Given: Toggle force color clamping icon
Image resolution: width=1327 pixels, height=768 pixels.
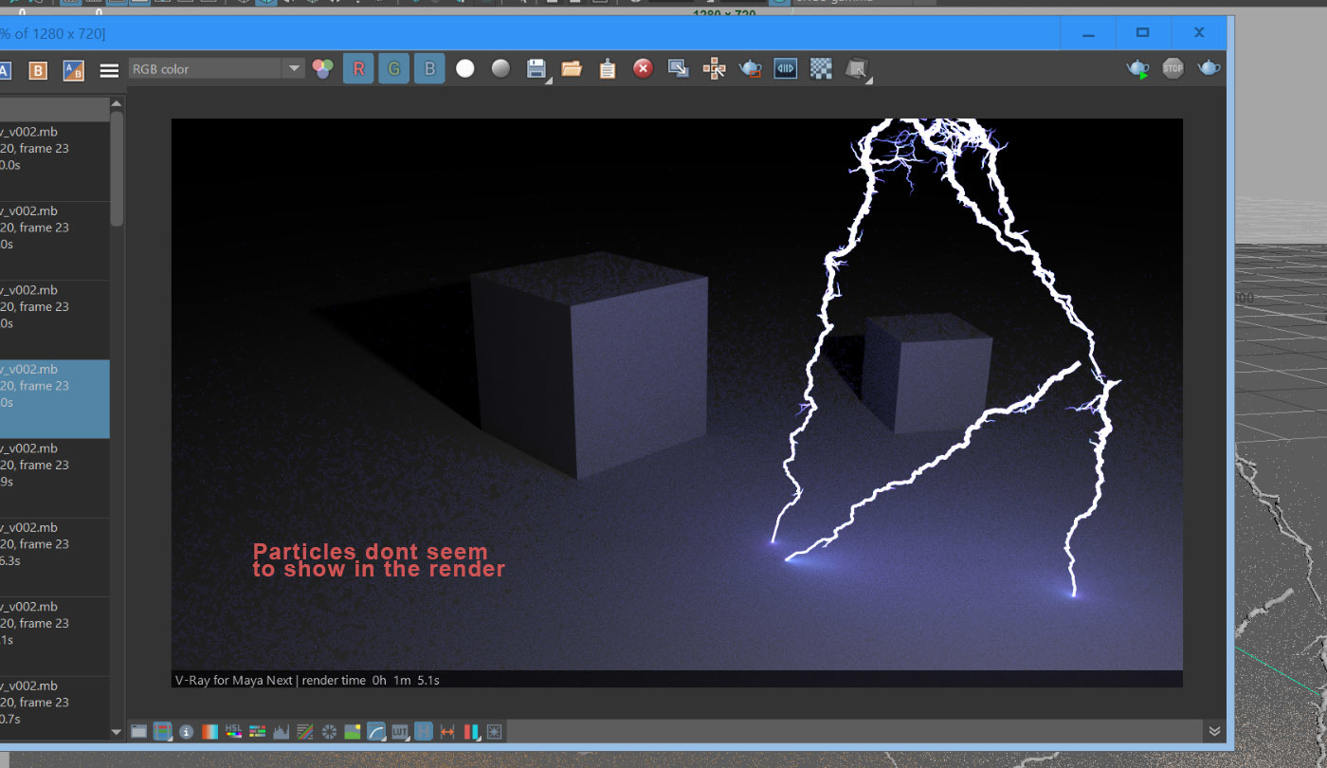Looking at the screenshot, I should 163,731.
